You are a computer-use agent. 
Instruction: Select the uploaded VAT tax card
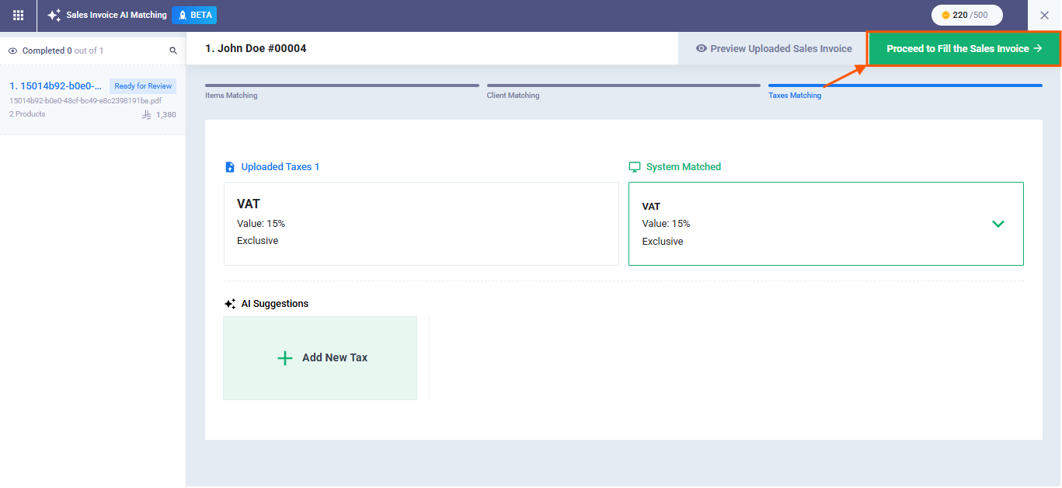click(x=421, y=224)
